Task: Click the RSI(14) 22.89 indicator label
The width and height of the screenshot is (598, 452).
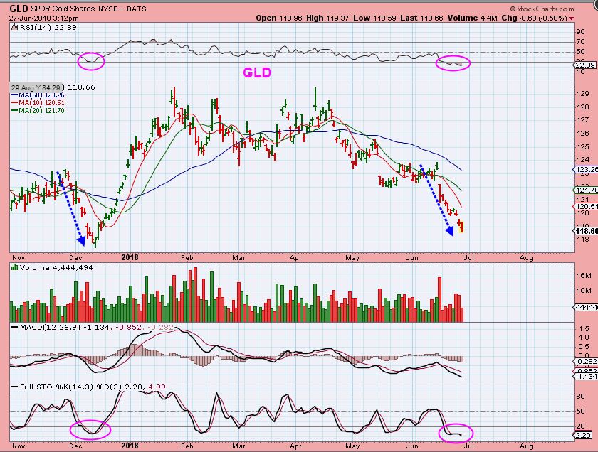Action: click(48, 28)
